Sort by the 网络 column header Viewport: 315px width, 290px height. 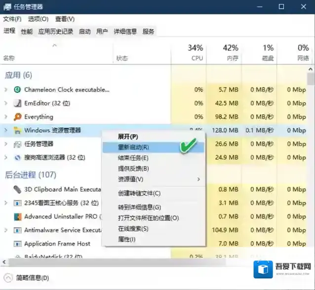pos(294,52)
